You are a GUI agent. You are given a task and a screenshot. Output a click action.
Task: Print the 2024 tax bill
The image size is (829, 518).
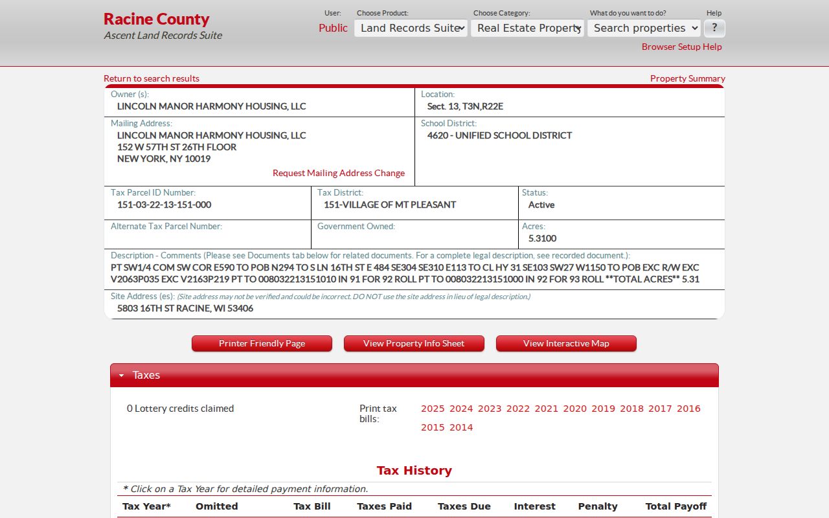tap(461, 409)
